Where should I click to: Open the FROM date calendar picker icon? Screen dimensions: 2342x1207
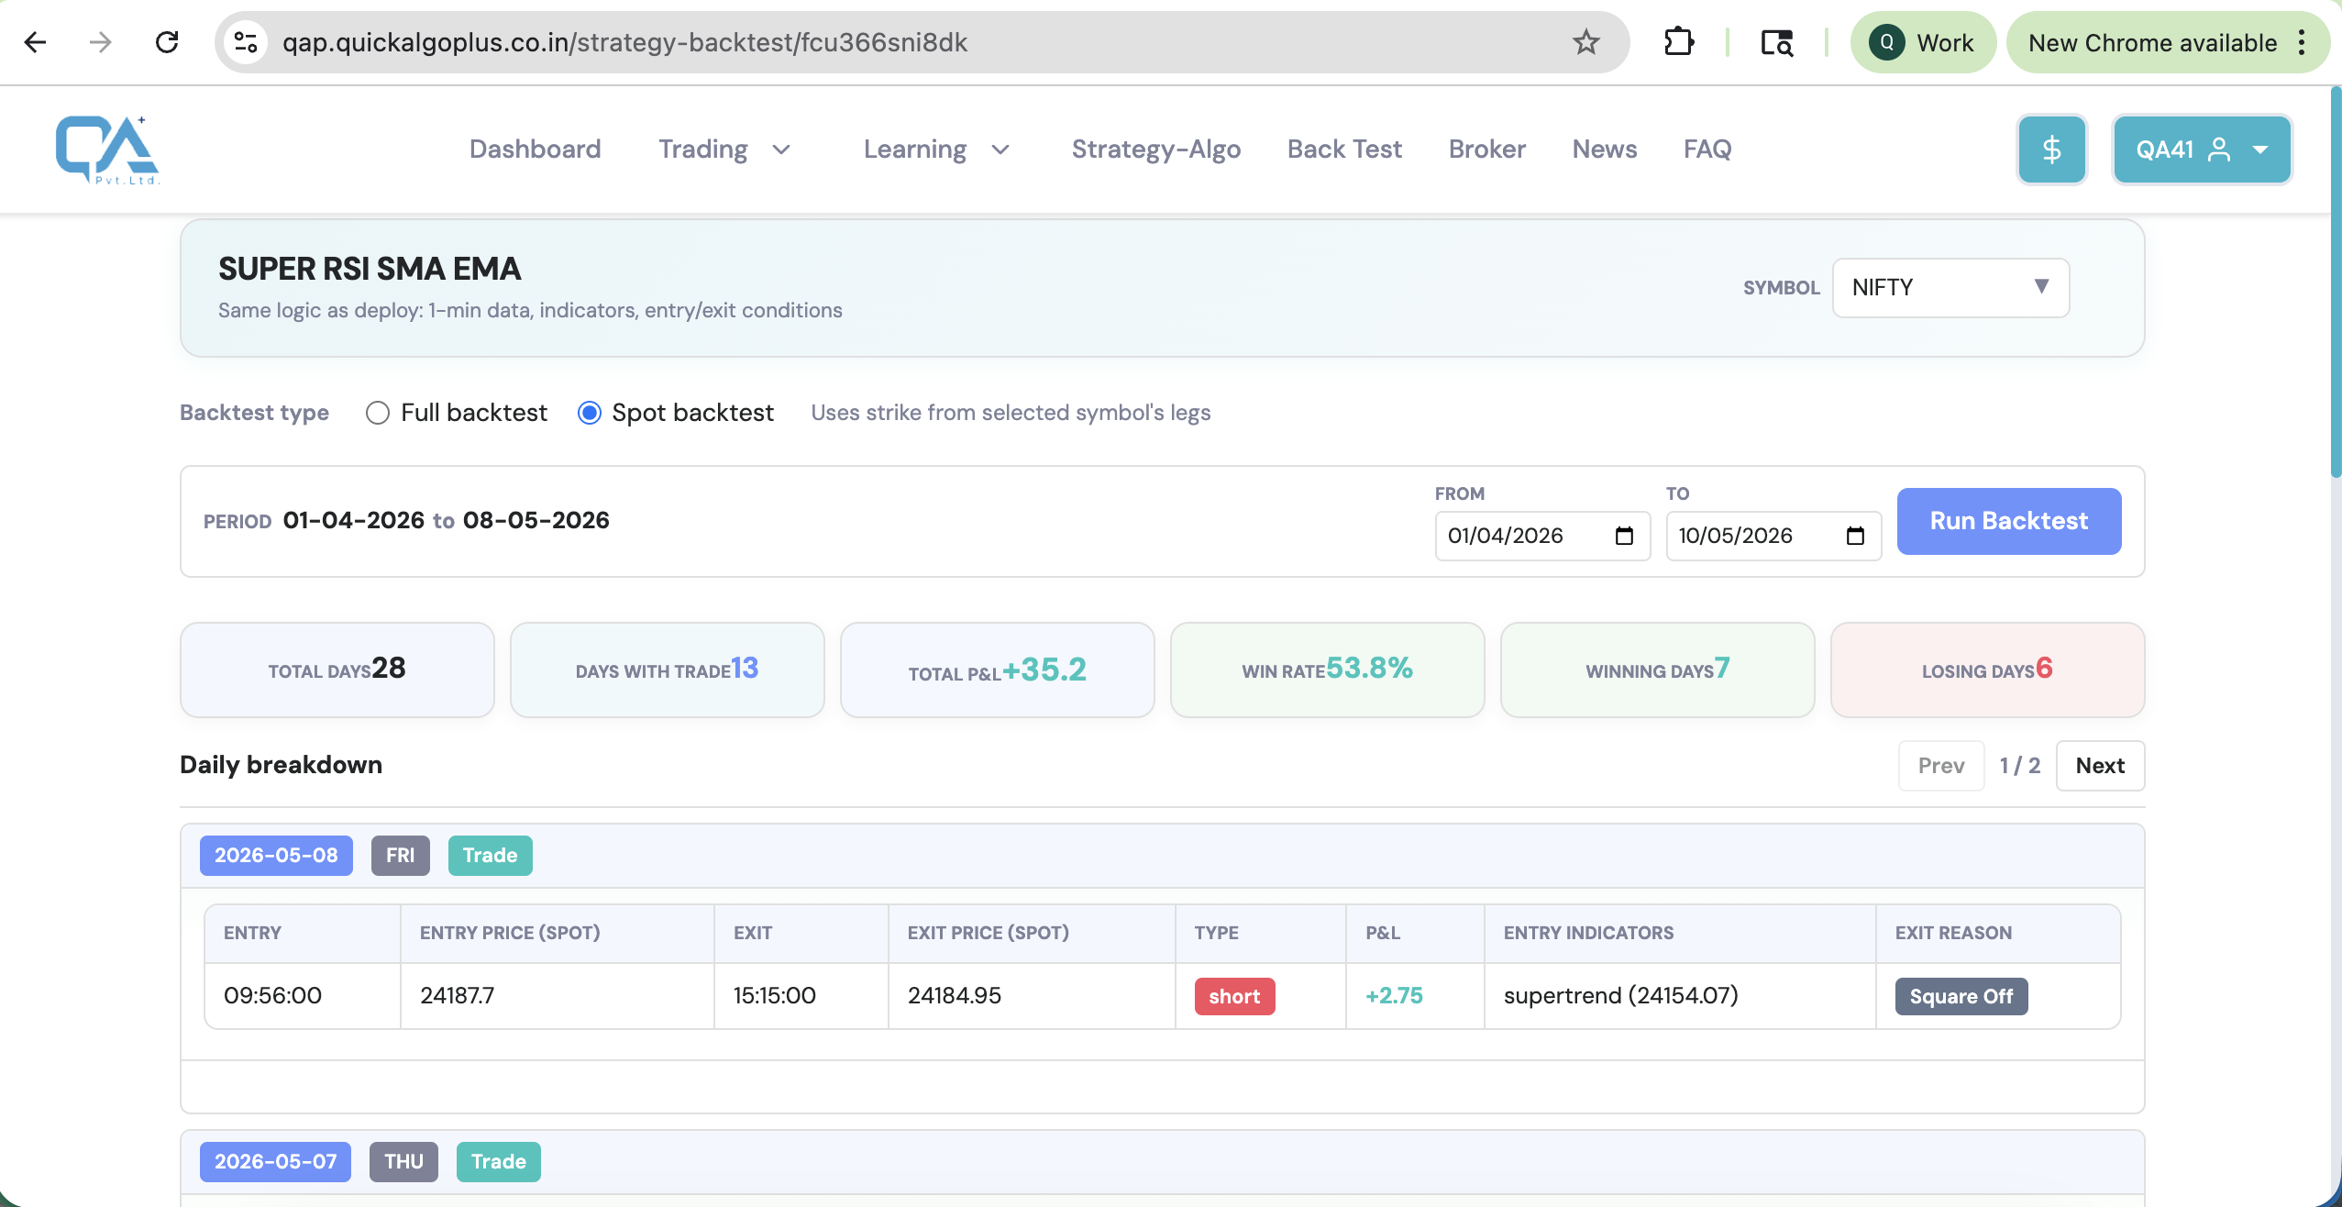coord(1624,536)
